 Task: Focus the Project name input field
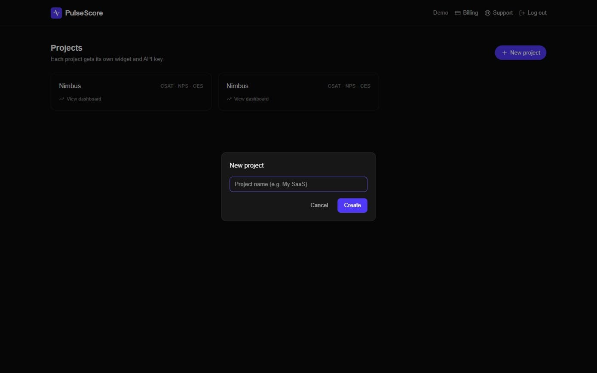pyautogui.click(x=298, y=184)
